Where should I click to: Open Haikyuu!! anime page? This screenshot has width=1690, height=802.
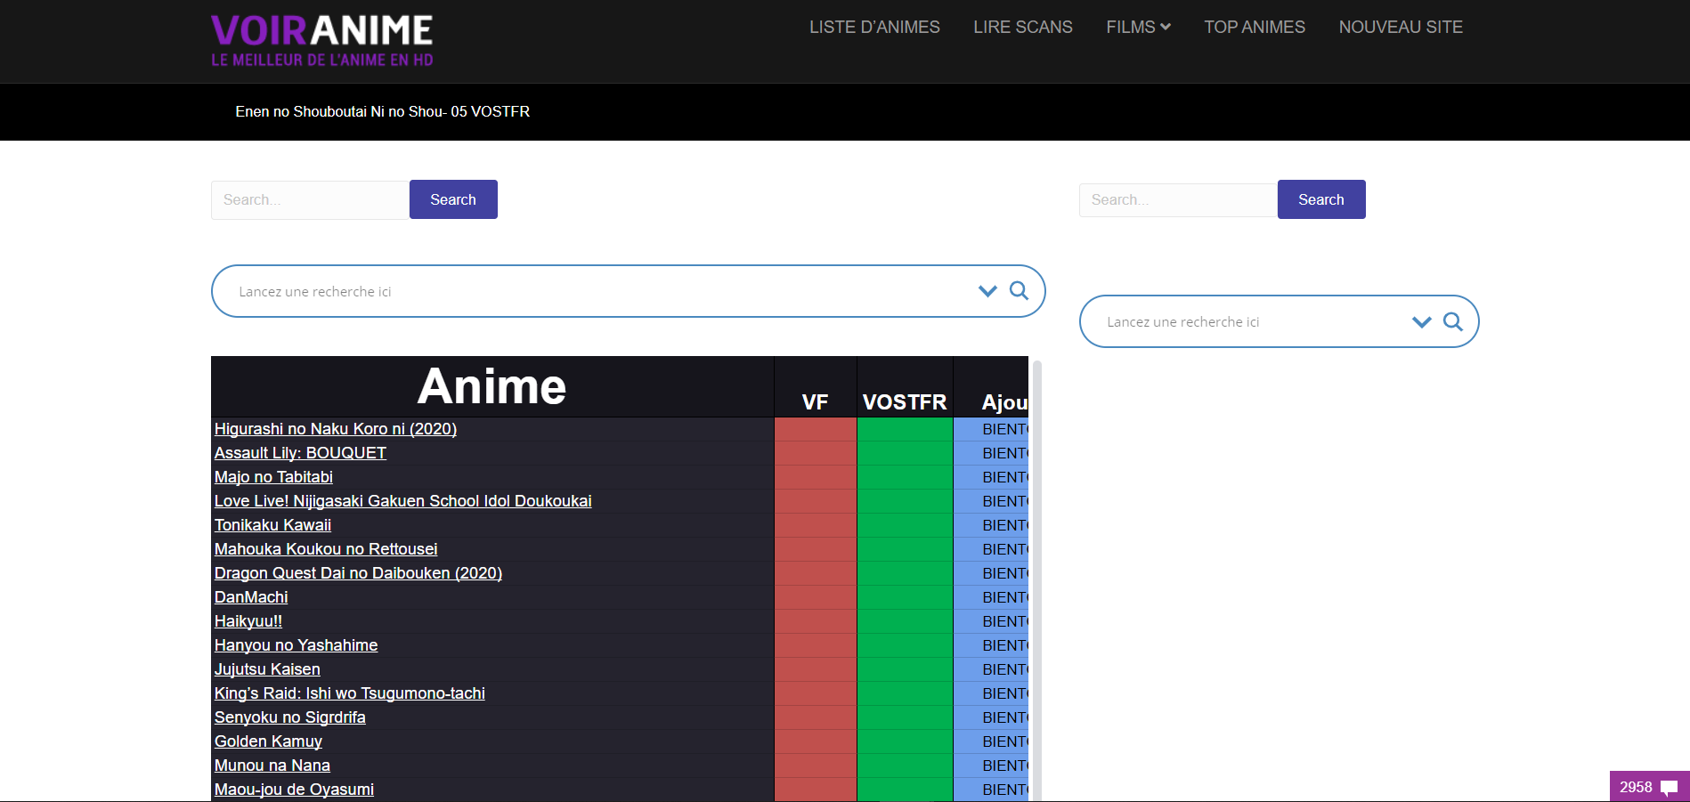tap(248, 621)
